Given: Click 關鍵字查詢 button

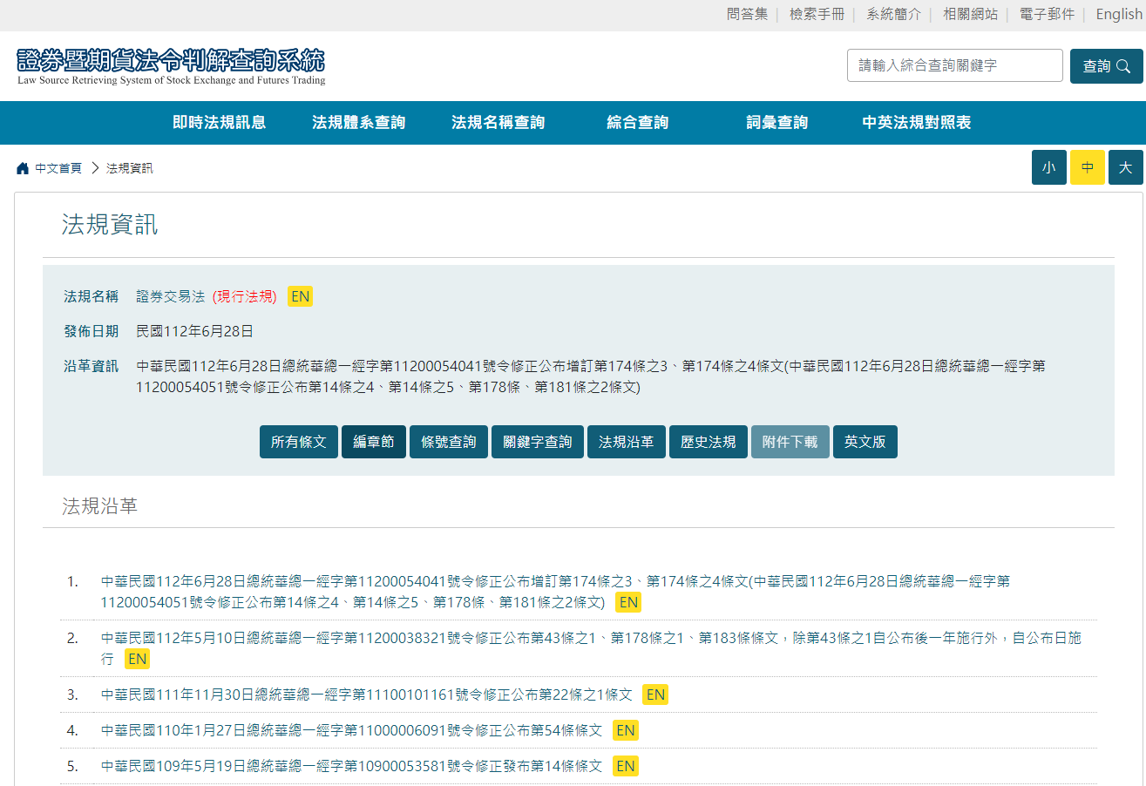Looking at the screenshot, I should click(538, 442).
